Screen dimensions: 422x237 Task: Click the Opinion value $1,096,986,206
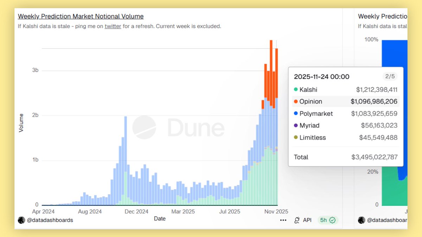pyautogui.click(x=374, y=101)
